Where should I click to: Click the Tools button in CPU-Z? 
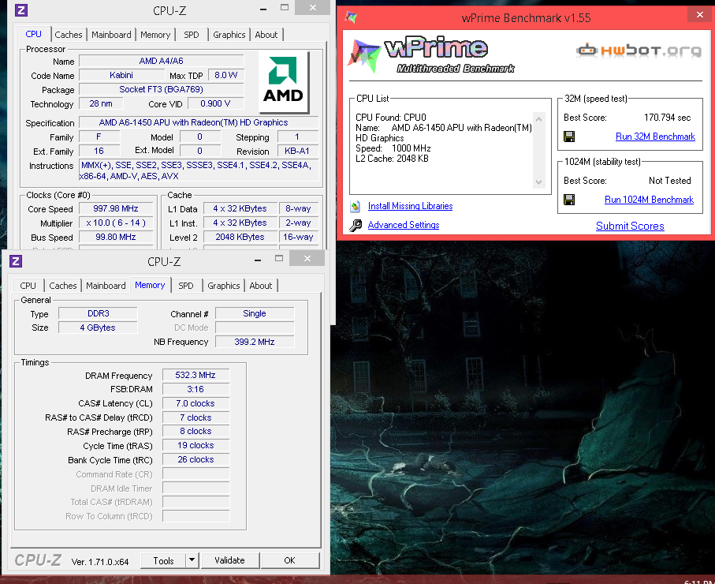tap(163, 560)
